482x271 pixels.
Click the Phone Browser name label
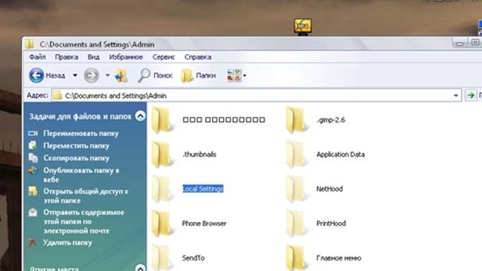(204, 224)
